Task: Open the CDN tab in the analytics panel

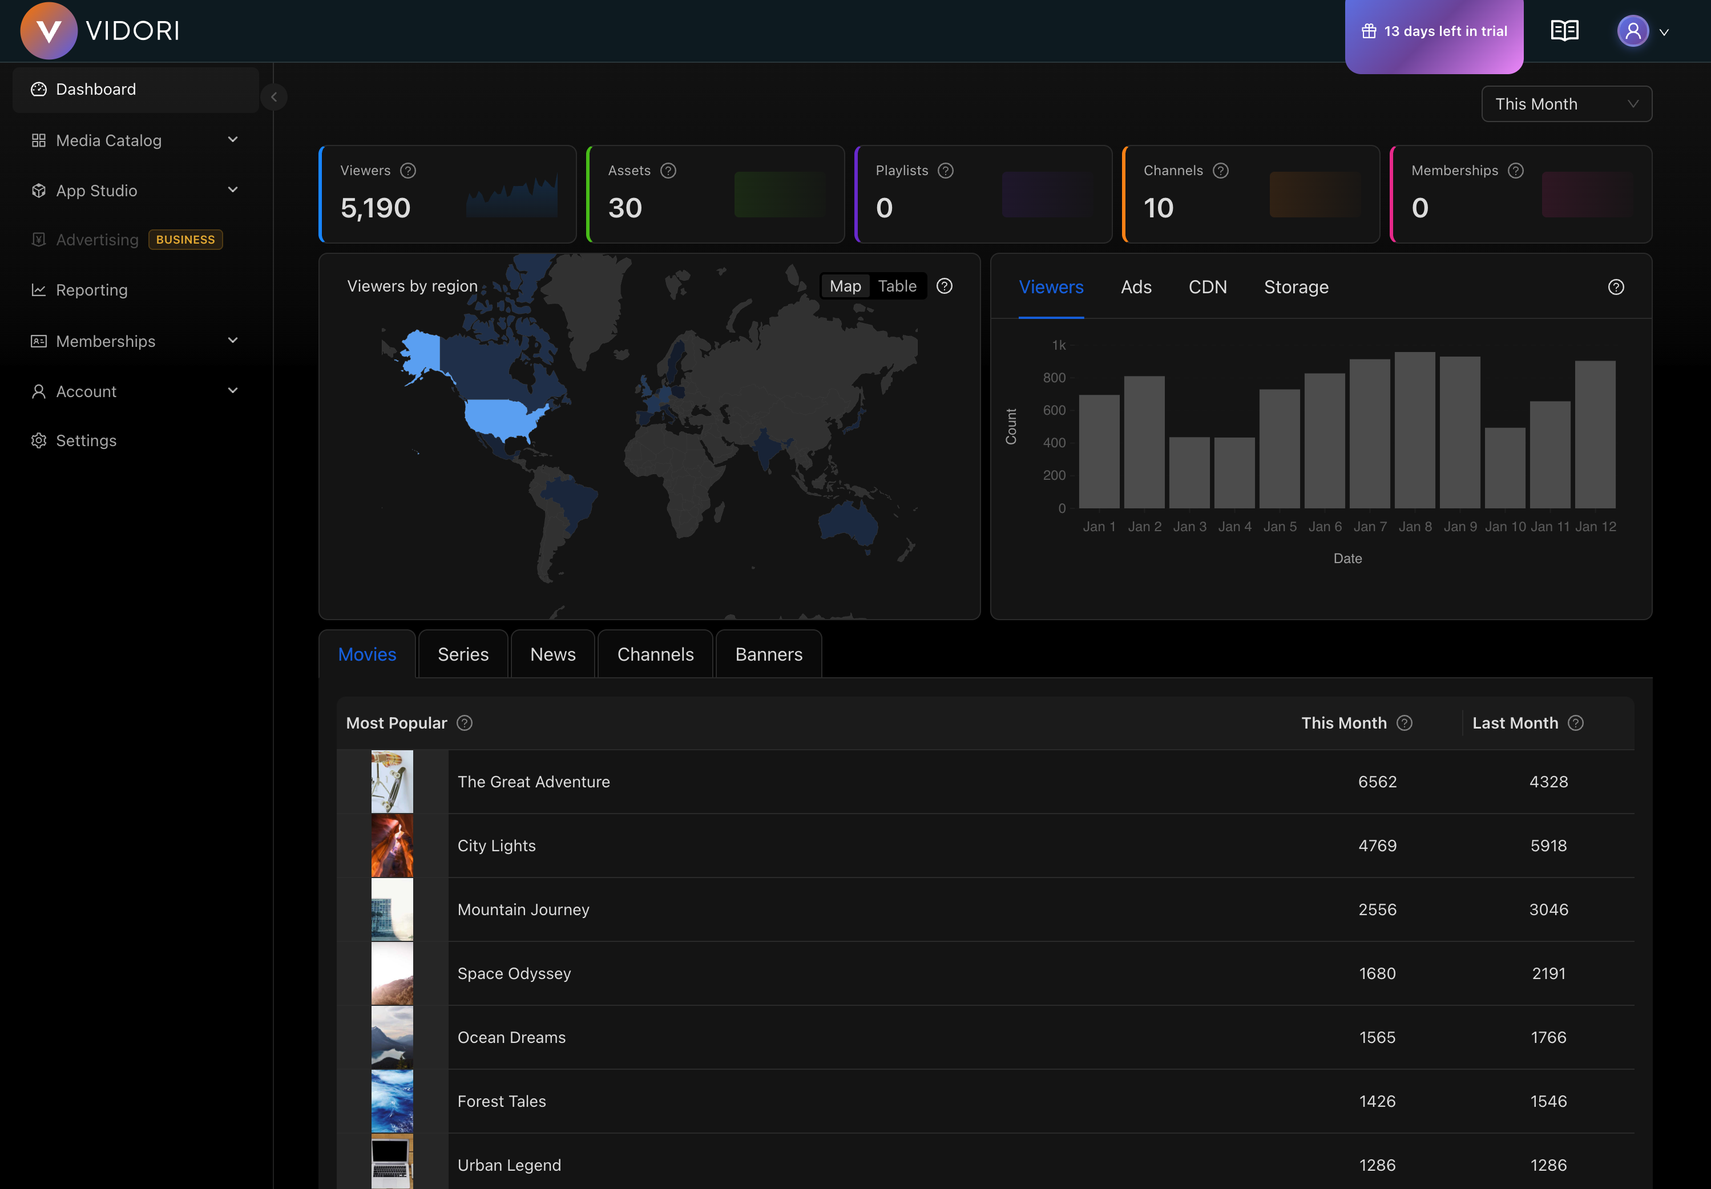Action: [1207, 287]
